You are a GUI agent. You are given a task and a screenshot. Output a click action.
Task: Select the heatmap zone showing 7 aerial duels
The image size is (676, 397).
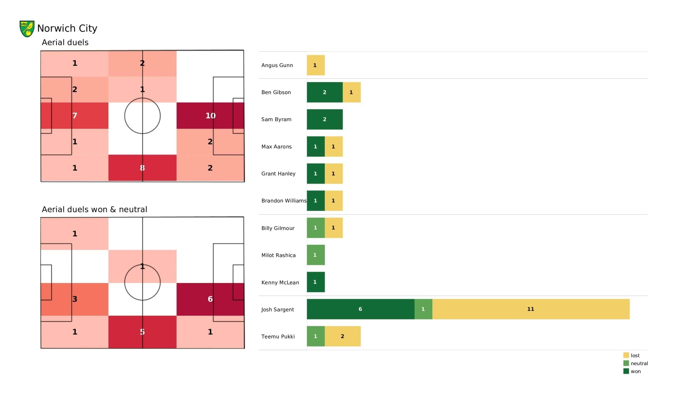pyautogui.click(x=74, y=116)
